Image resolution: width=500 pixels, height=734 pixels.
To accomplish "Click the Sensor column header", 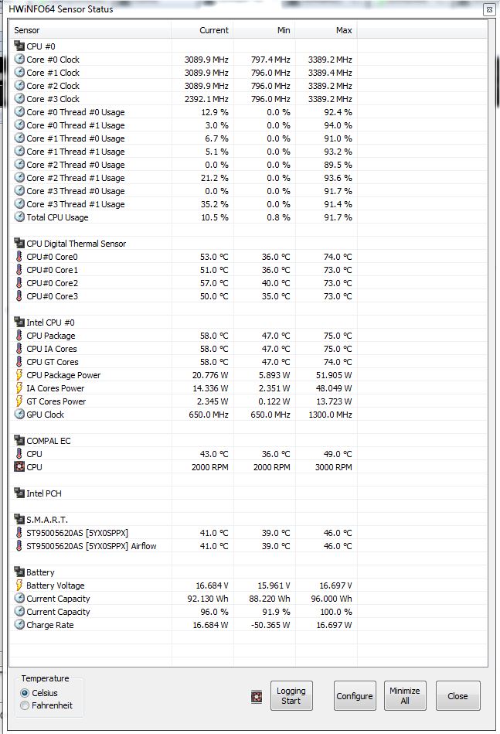I will 90,30.
